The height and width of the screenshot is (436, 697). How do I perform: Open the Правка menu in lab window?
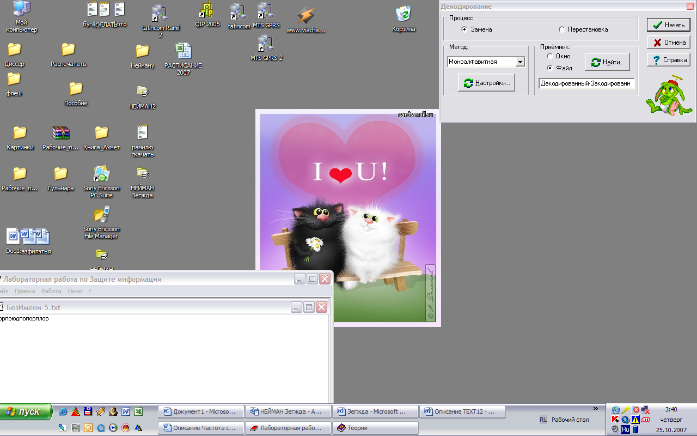(x=25, y=291)
